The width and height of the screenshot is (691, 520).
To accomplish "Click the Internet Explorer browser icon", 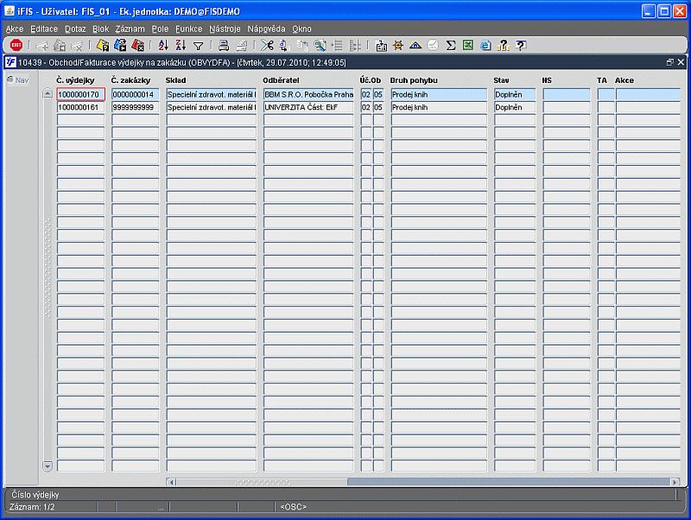I will coord(485,45).
